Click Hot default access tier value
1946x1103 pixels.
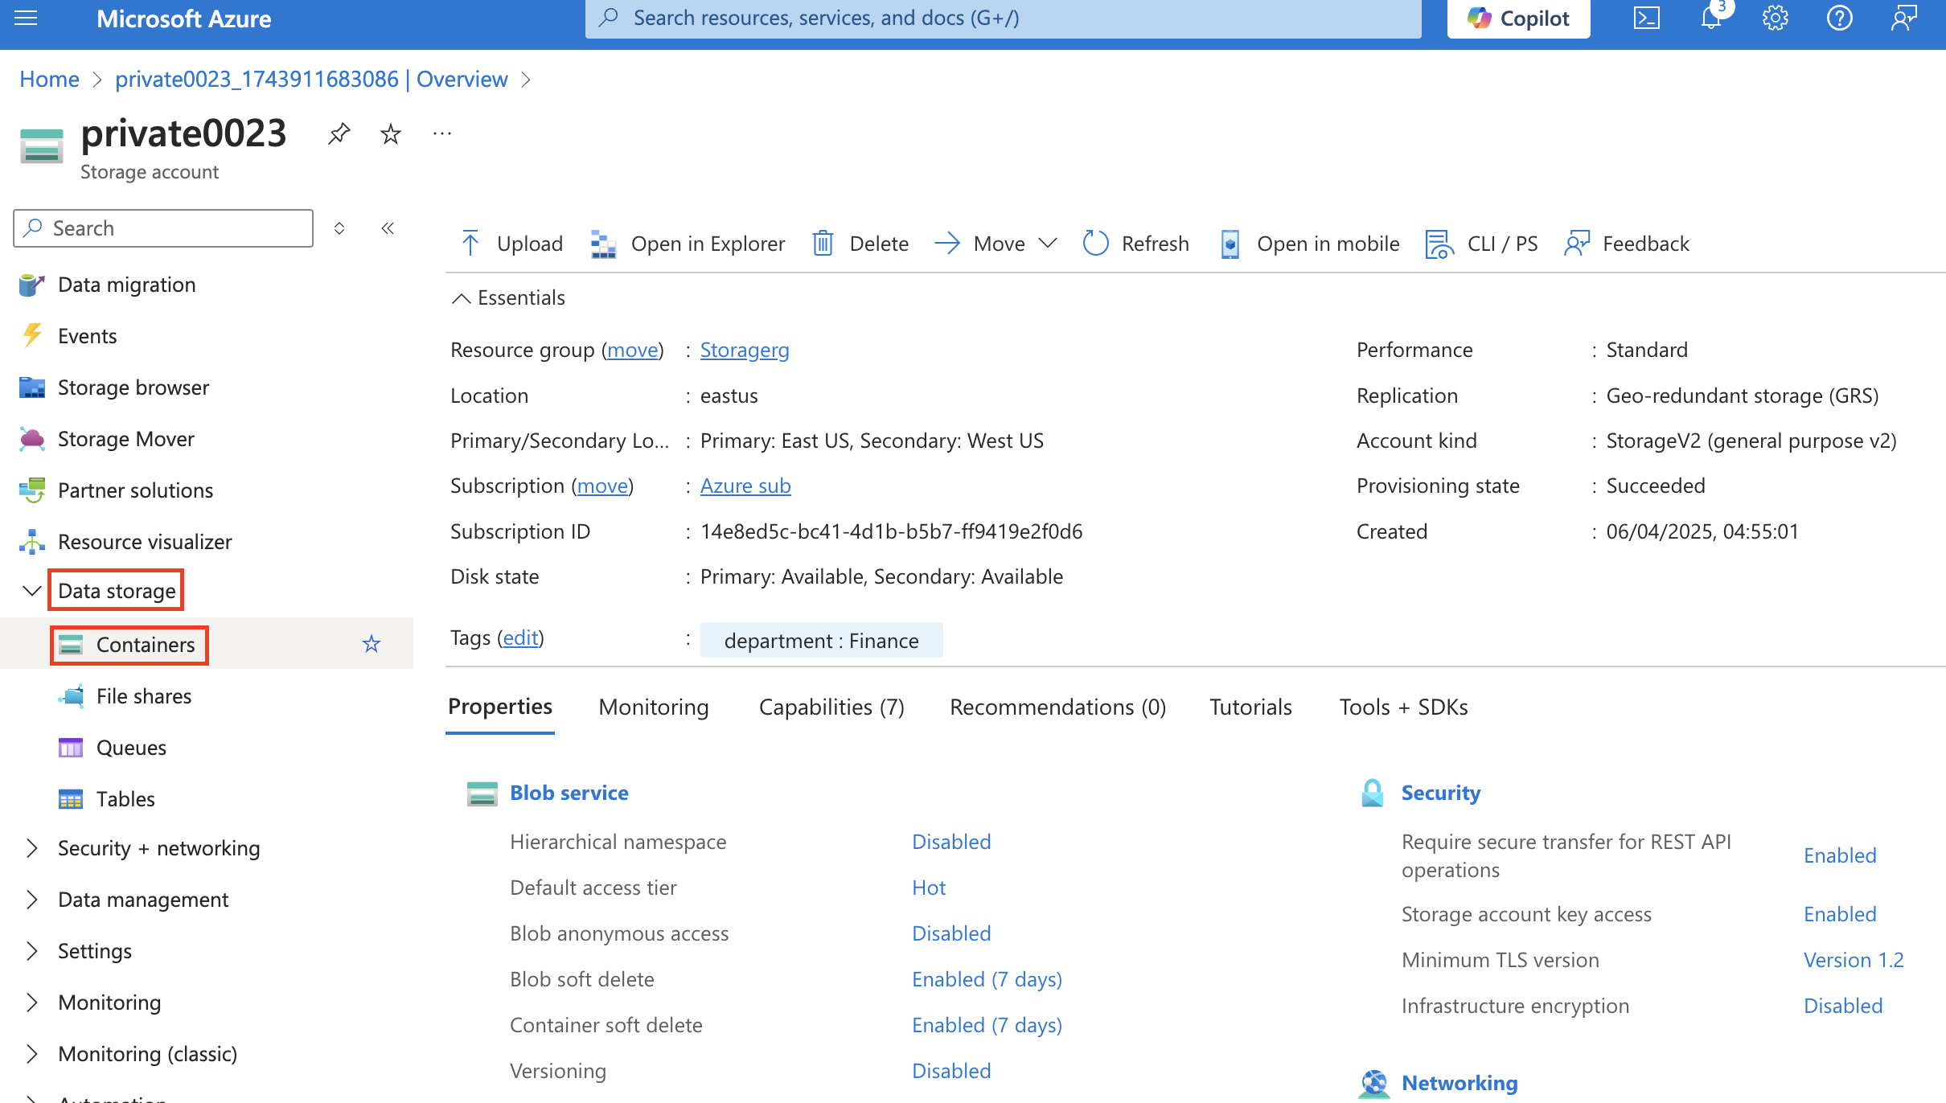[929, 888]
